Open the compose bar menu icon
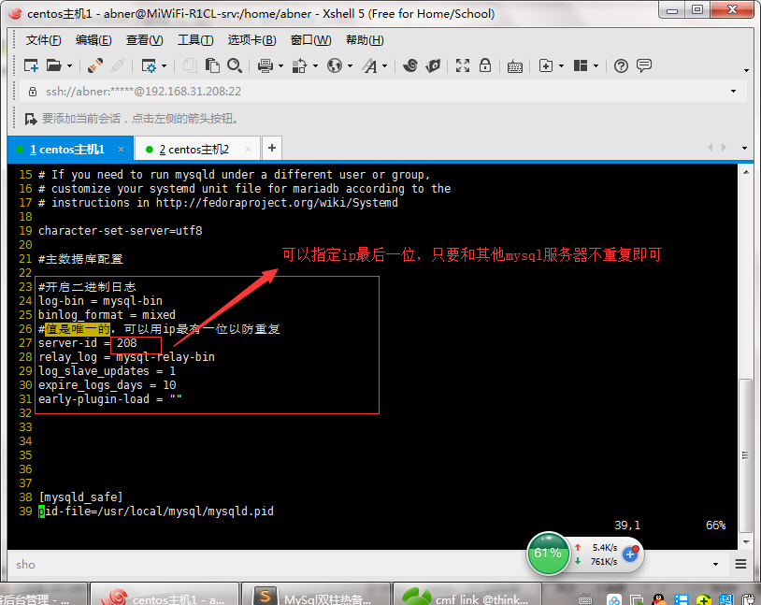 pos(740,564)
